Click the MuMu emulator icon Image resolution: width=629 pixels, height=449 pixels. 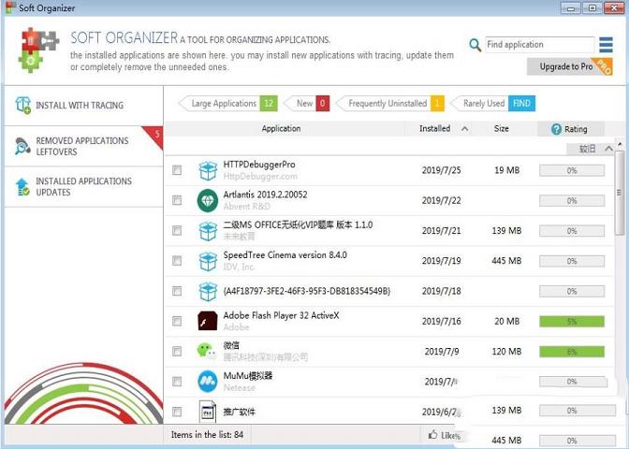click(207, 381)
